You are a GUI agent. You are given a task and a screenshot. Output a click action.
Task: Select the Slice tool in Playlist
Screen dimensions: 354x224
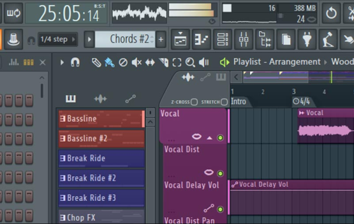point(164,62)
